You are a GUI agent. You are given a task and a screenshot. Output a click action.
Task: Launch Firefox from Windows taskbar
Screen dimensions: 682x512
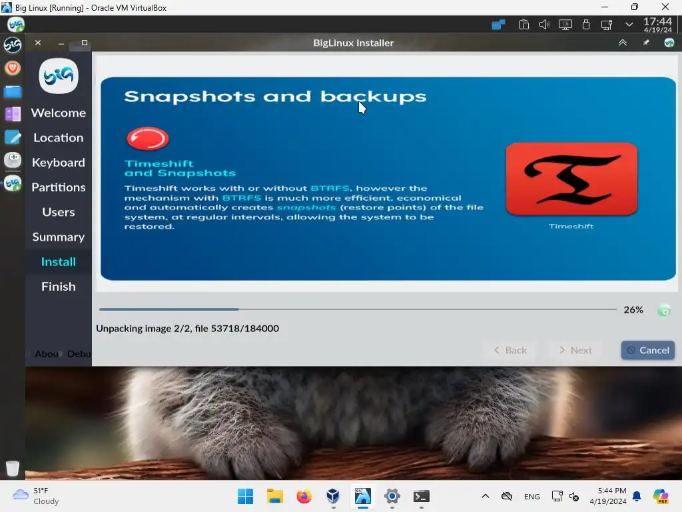304,496
